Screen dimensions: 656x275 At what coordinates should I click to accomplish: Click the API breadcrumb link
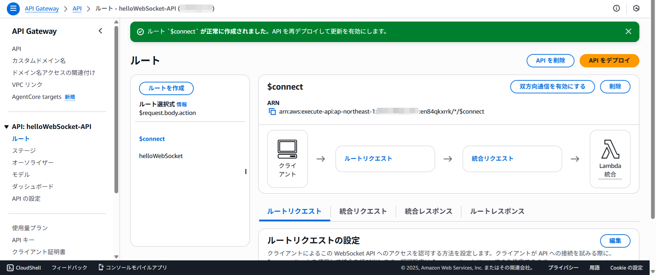77,9
